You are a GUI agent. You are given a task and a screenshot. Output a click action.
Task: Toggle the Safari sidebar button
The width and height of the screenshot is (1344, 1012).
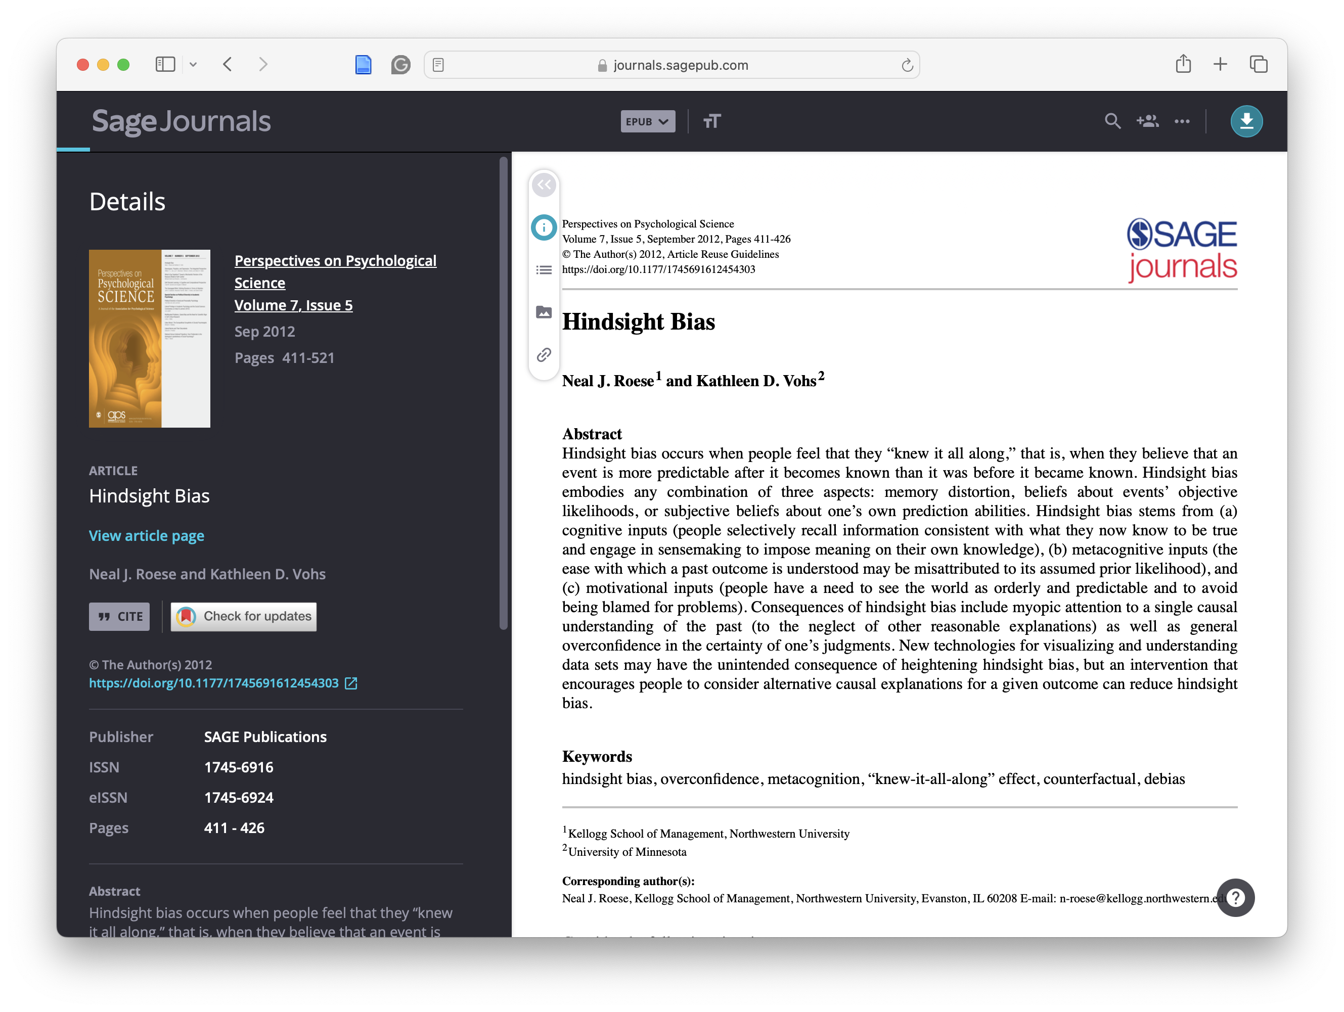[x=165, y=64]
